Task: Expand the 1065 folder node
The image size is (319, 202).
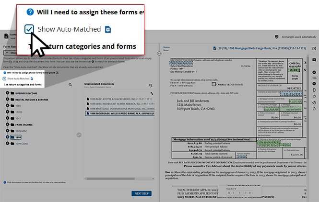Action: pos(7,106)
